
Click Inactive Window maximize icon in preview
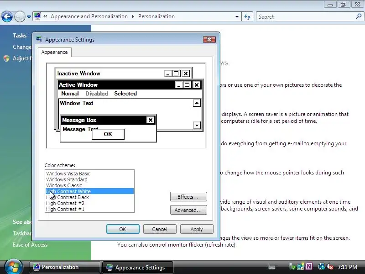176,74
